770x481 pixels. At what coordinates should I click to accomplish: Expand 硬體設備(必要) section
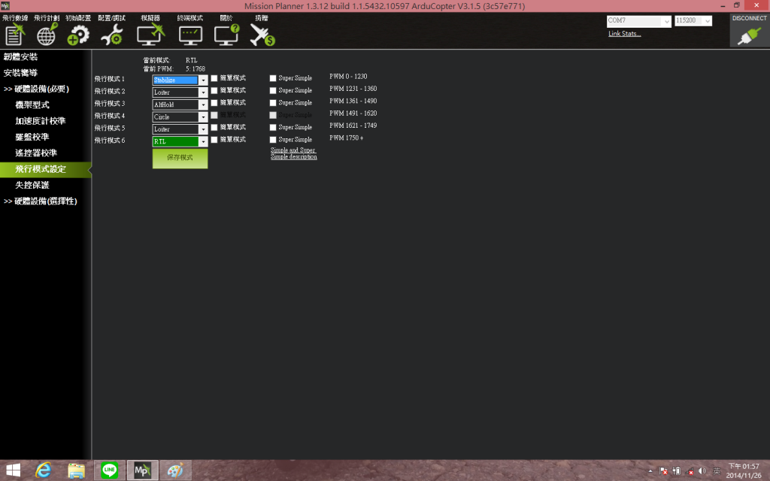tap(36, 89)
